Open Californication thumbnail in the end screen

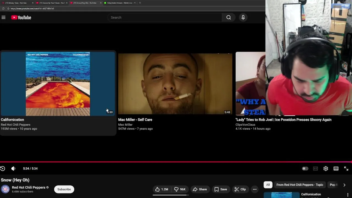(58, 84)
